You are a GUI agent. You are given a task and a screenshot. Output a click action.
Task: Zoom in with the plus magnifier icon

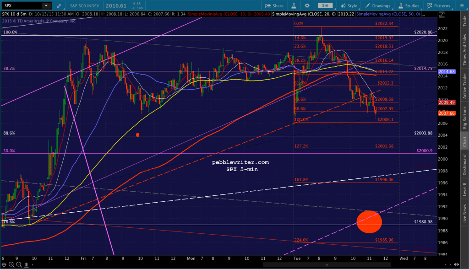point(11,264)
